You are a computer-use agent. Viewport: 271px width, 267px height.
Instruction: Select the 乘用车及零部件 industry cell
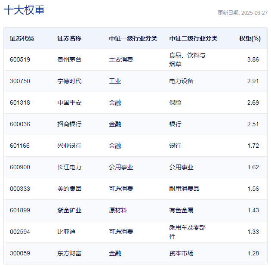187,232
